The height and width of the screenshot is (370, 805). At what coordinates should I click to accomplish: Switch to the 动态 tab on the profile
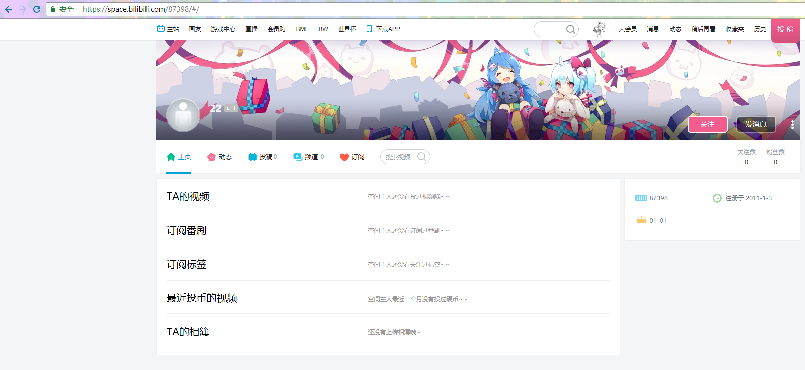coord(219,157)
